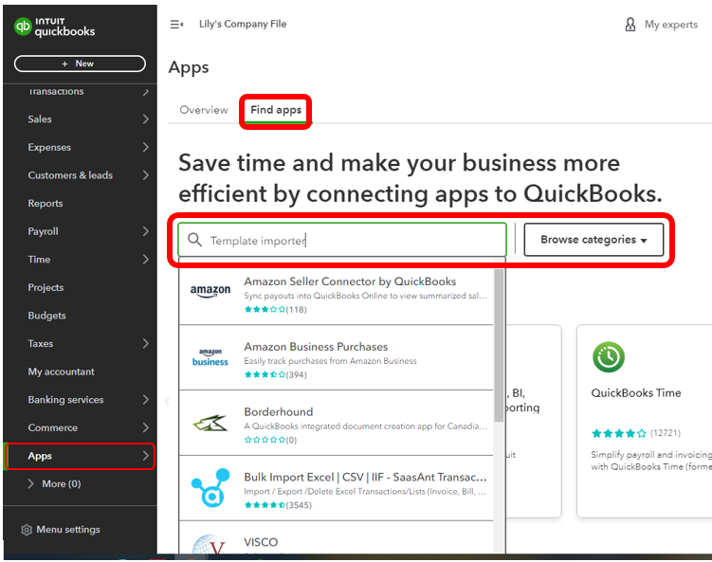Image resolution: width=712 pixels, height=562 pixels.
Task: Select the VISCO search result
Action: pyautogui.click(x=336, y=538)
